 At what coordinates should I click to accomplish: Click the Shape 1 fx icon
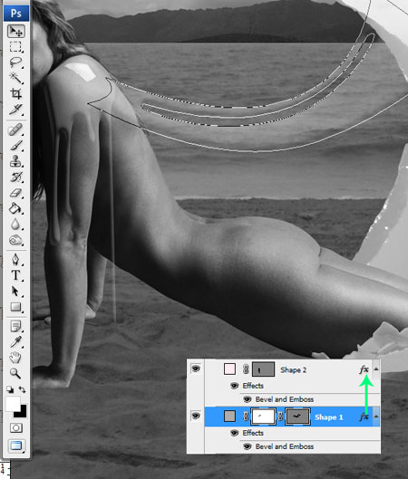tap(364, 417)
